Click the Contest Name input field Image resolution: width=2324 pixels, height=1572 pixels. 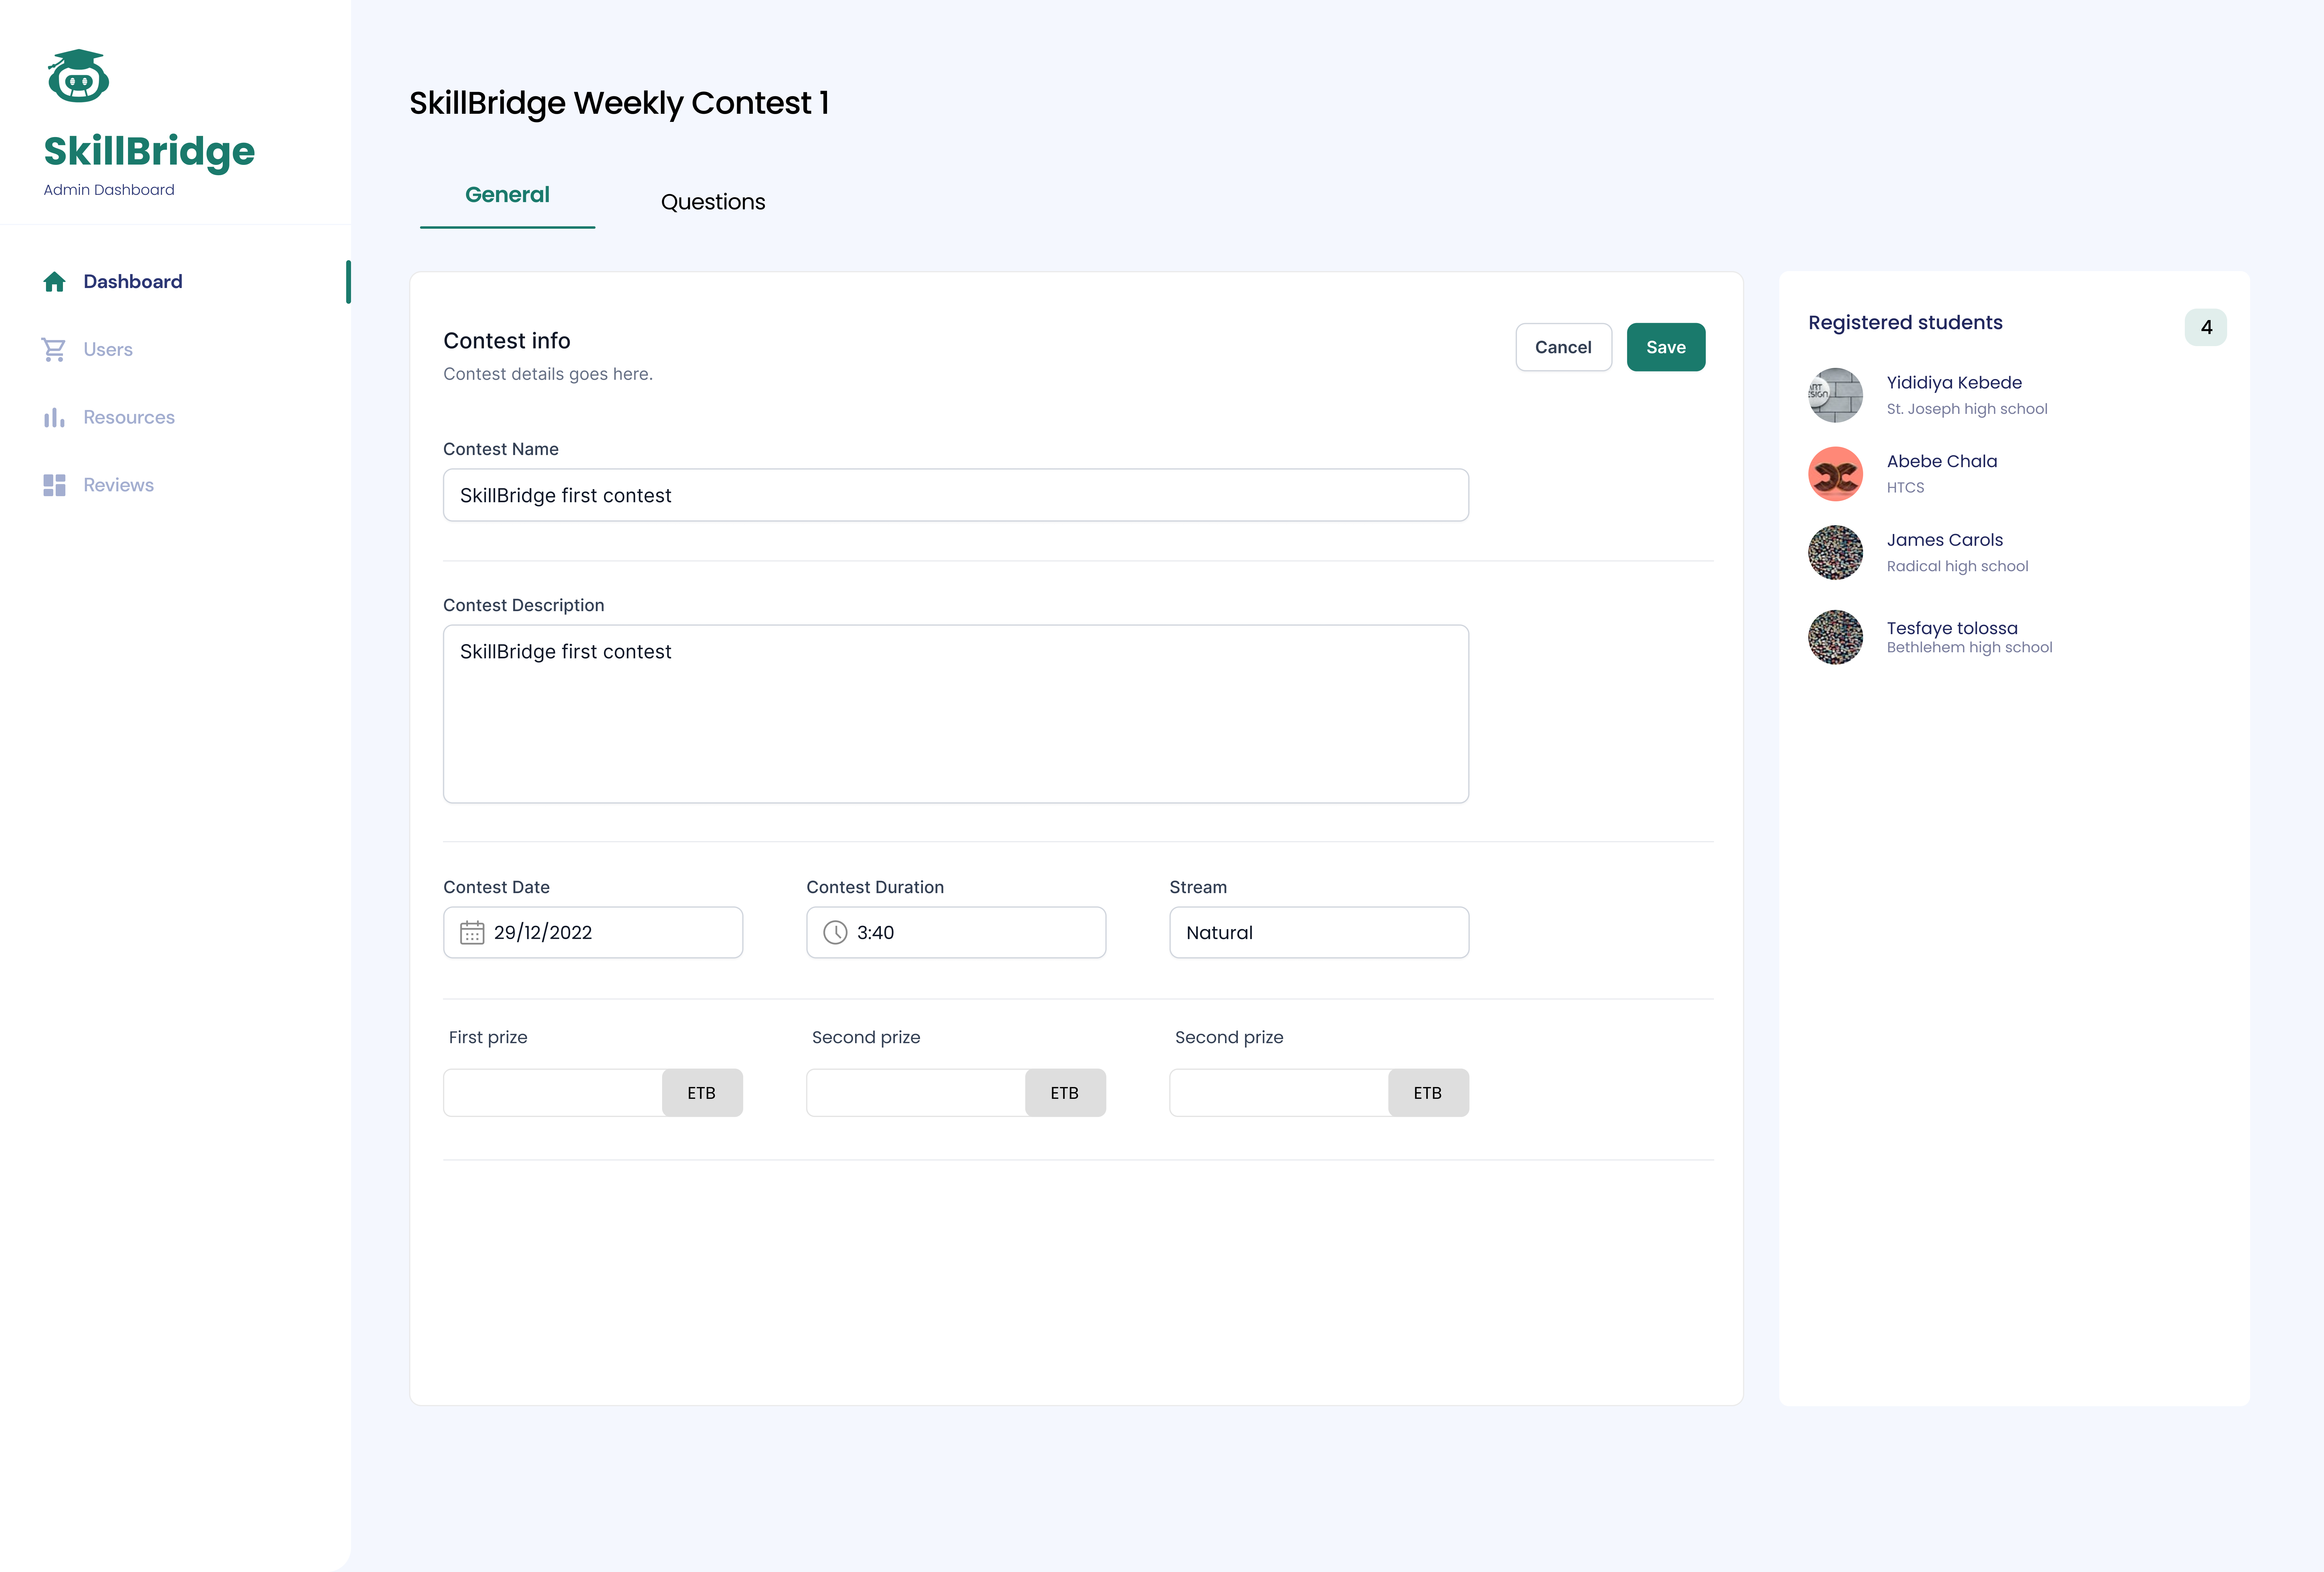(956, 495)
